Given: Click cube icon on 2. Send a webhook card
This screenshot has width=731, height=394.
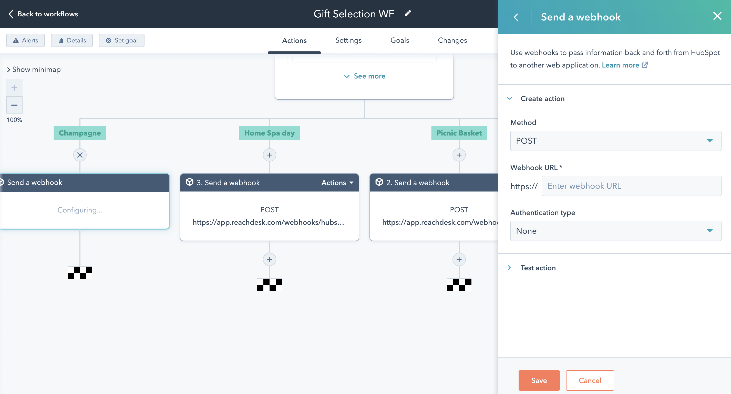Looking at the screenshot, I should coord(379,182).
